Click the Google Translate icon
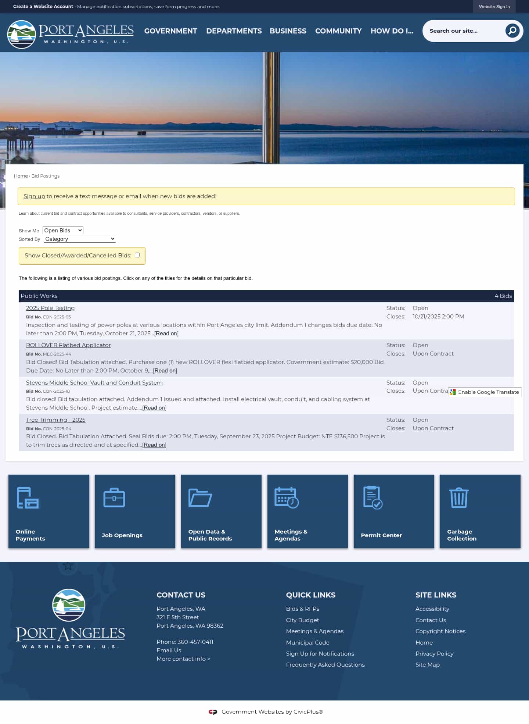This screenshot has width=529, height=724. pyautogui.click(x=453, y=392)
